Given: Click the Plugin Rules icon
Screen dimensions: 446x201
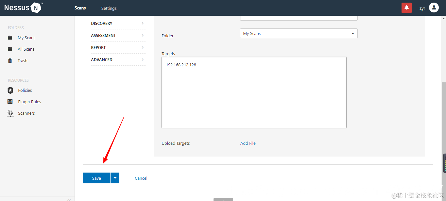Looking at the screenshot, I should (x=10, y=102).
